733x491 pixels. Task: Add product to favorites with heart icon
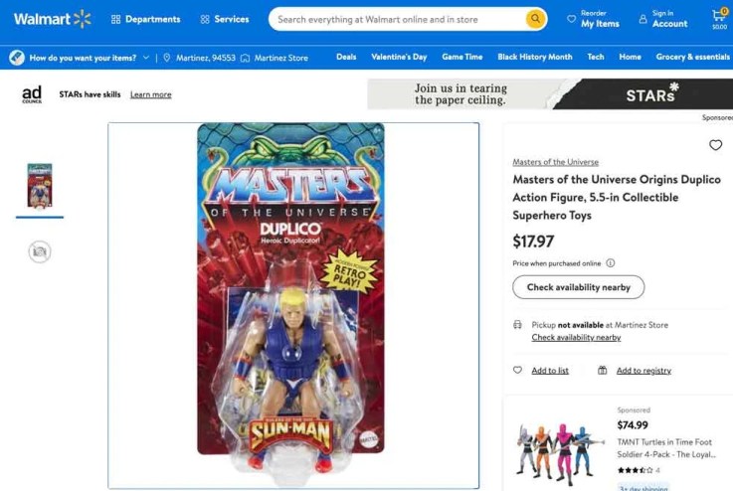pos(715,145)
